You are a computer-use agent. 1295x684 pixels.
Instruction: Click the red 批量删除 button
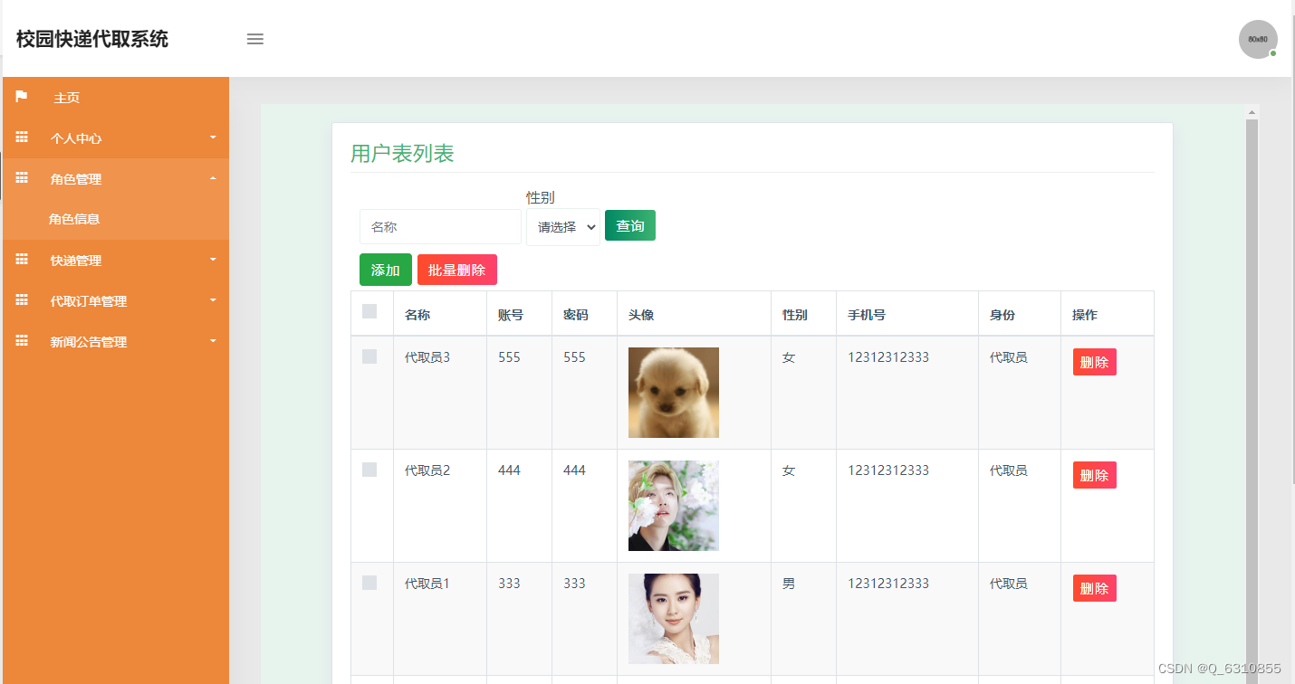click(457, 270)
